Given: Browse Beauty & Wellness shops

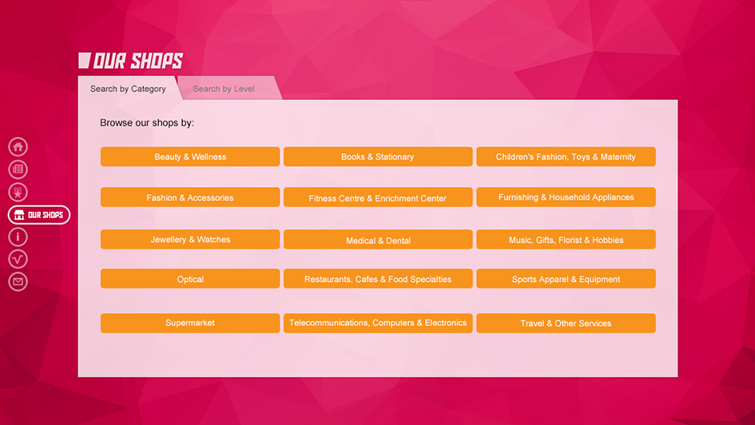Looking at the screenshot, I should (190, 157).
